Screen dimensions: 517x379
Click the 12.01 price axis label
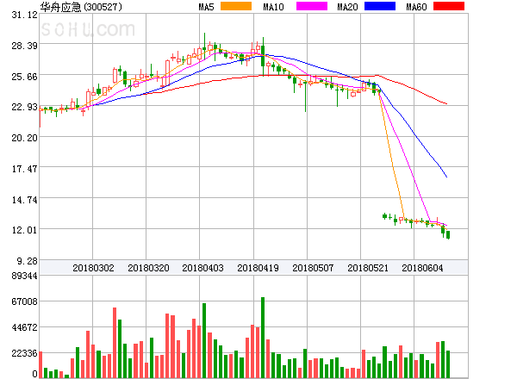(x=25, y=230)
